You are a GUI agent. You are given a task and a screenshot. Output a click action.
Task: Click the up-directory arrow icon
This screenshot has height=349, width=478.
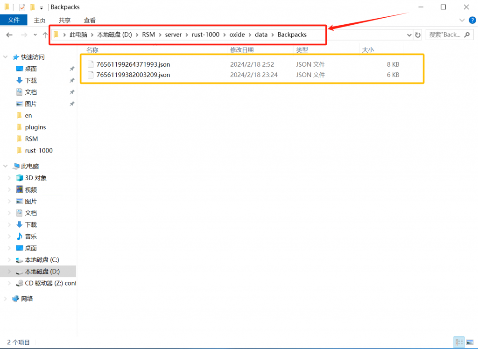(x=45, y=35)
